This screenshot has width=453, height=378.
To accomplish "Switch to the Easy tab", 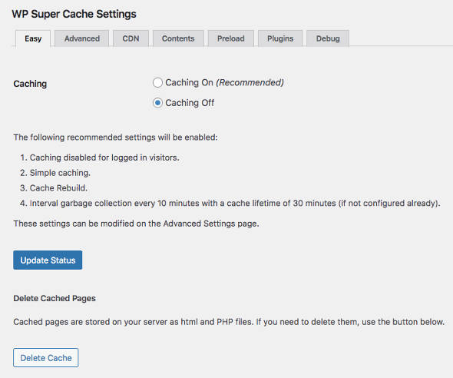I will tap(33, 38).
